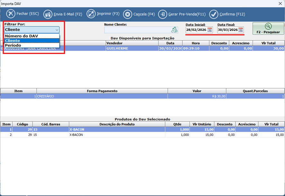Click the Data Inicial date field
Screen dimensions: 285x196
196,30
